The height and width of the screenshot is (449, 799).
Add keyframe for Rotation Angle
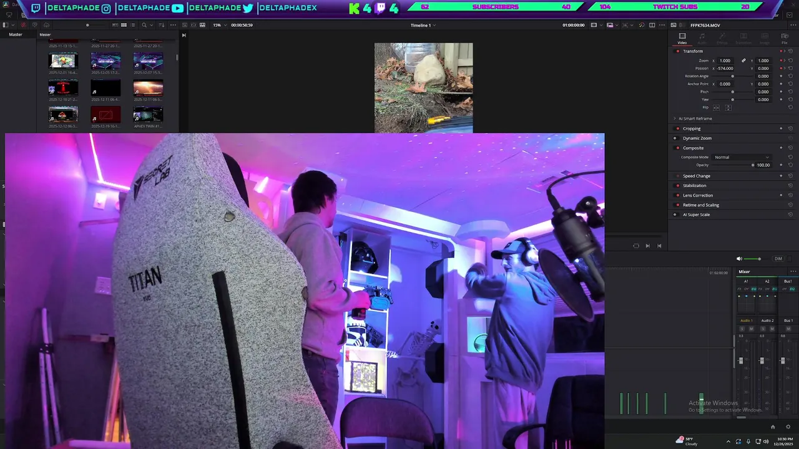781,76
